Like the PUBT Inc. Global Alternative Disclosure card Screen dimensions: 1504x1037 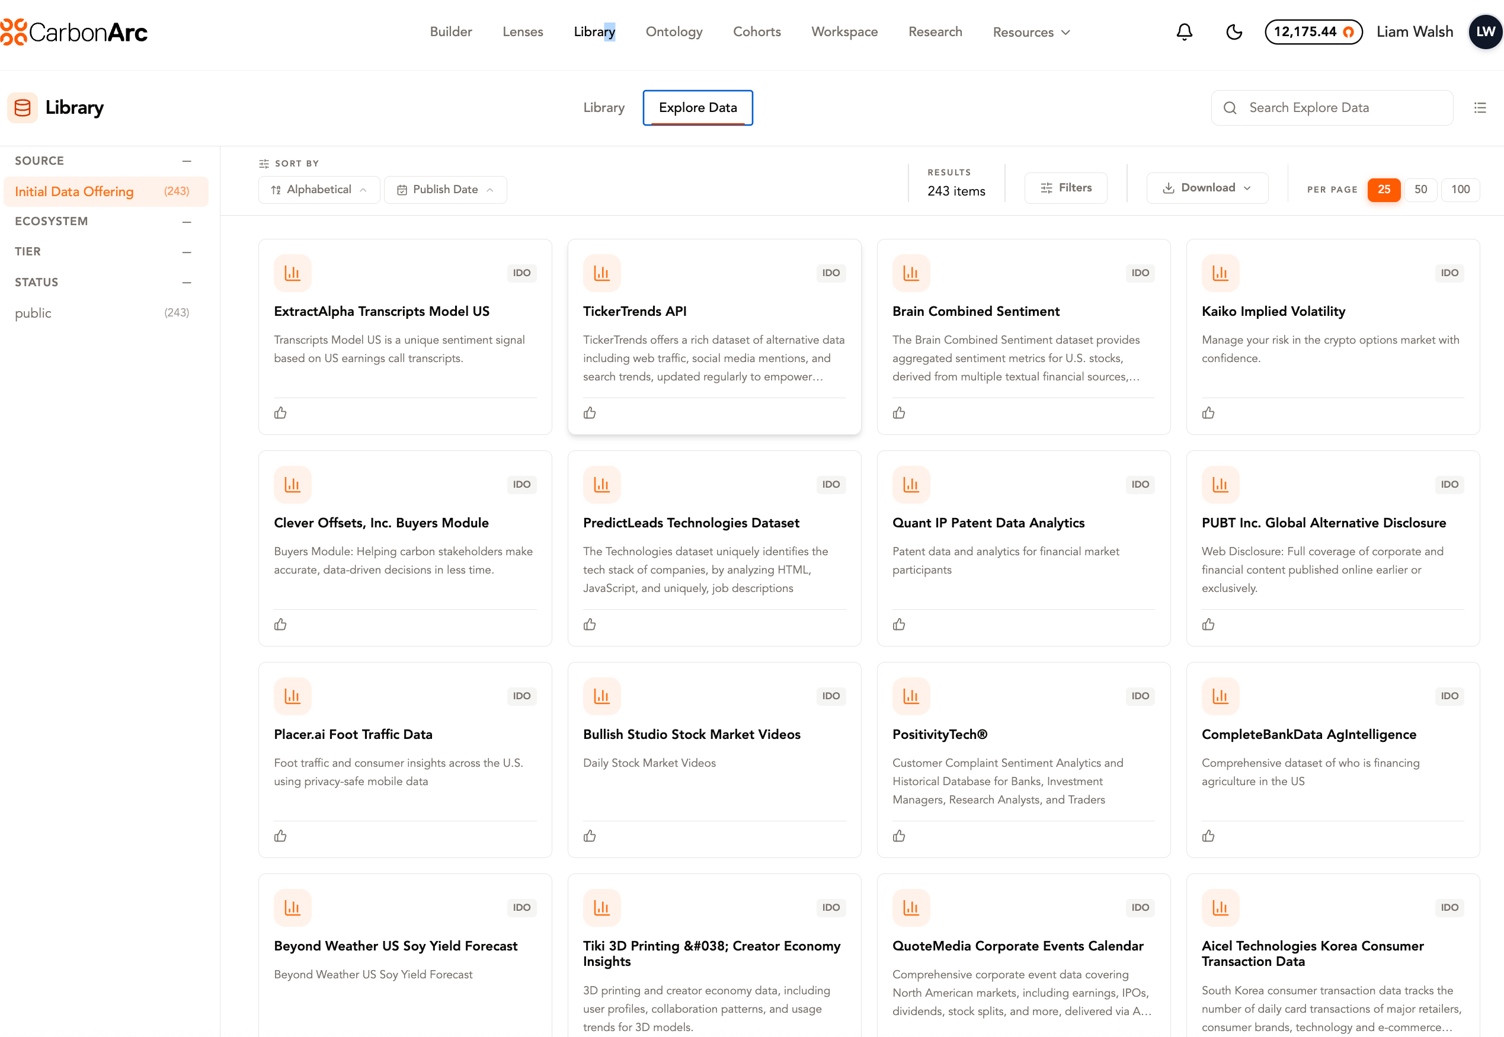(1208, 625)
